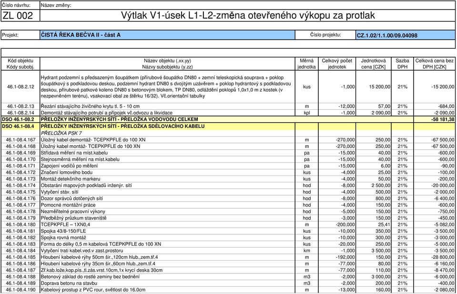The image size is (457, 294).
Task: Click 'Spojka 43/8-150/FLE' item
Action: (x=64, y=231)
